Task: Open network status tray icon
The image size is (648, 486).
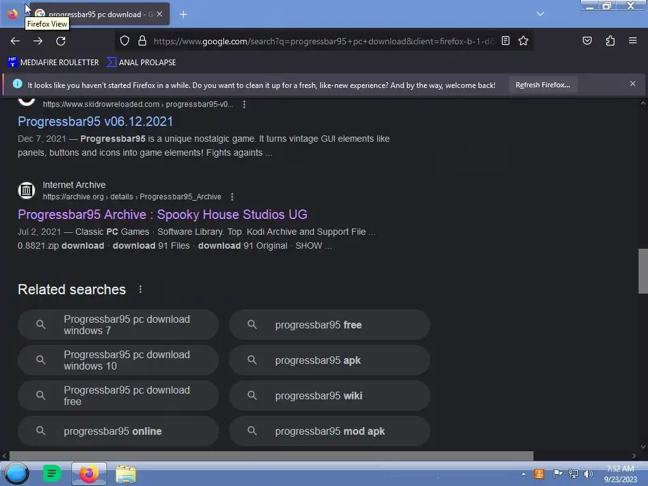Action: click(573, 474)
